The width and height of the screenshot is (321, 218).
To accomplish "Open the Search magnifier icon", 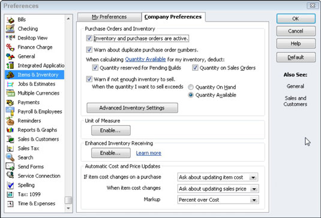I will point(10,158).
